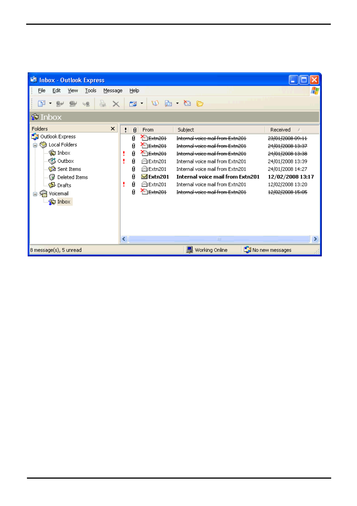Click the Forward toolbar icon
The height and width of the screenshot is (506, 357).
click(86, 104)
